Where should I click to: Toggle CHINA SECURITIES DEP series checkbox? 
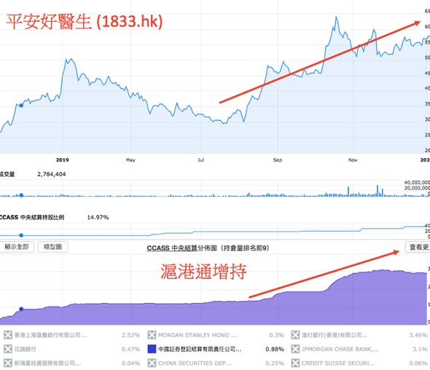tap(152, 363)
